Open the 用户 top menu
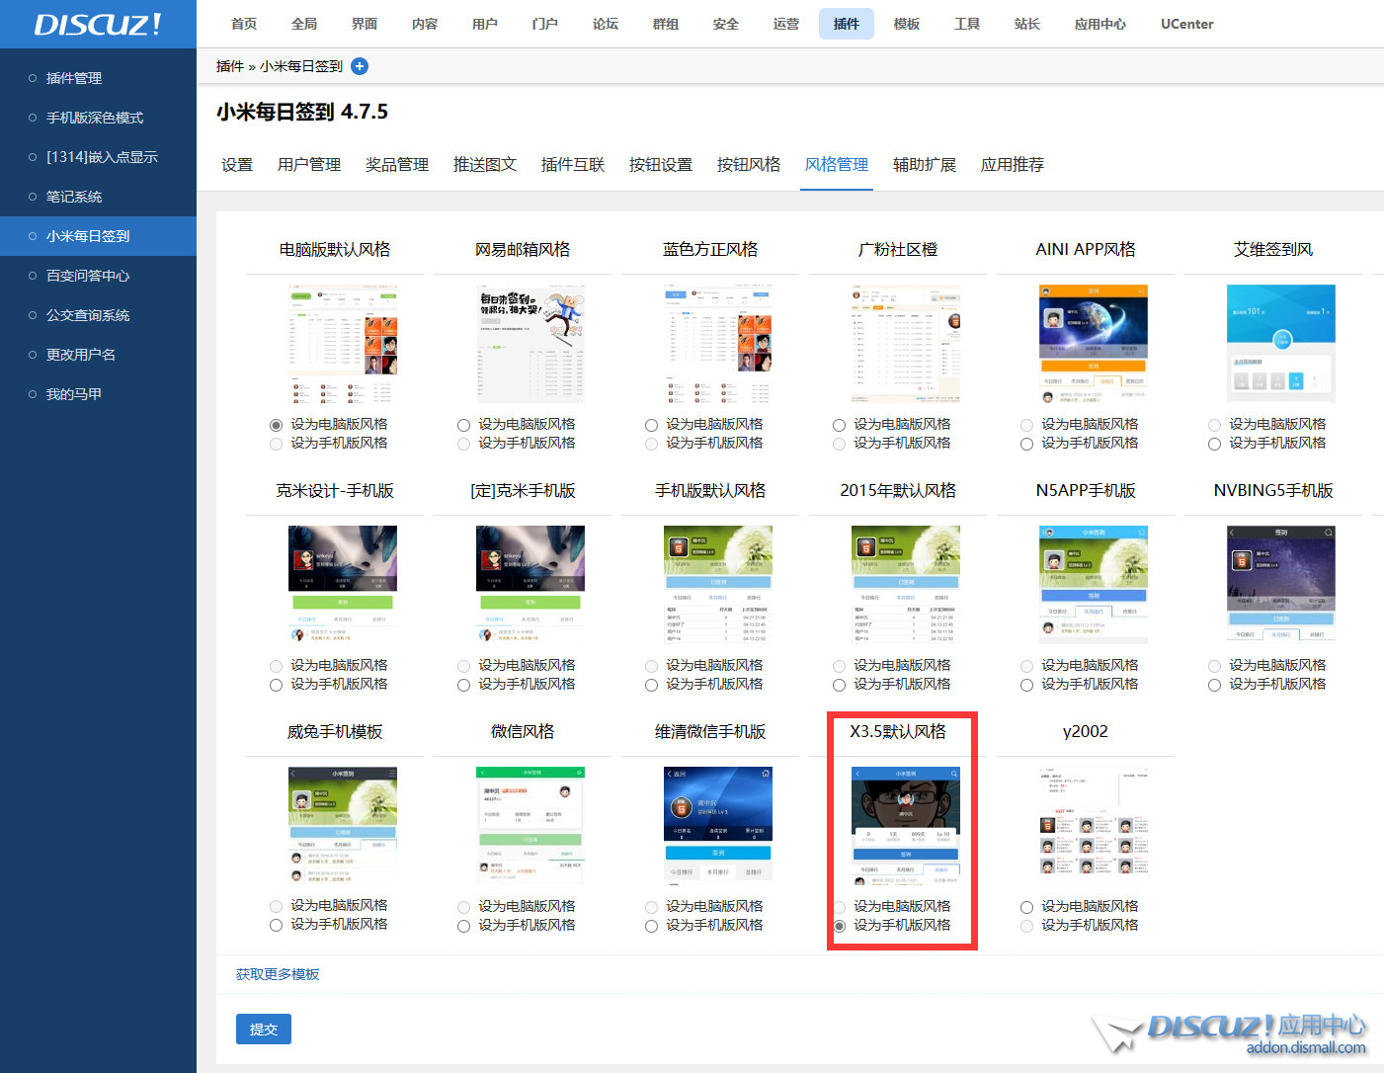Viewport: 1384px width, 1073px height. click(485, 24)
